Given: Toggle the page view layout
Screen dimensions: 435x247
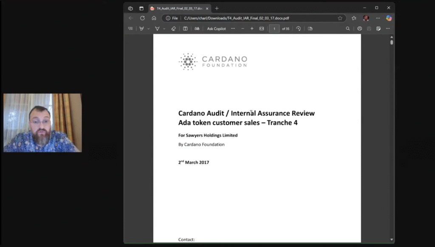Looking at the screenshot, I should (310, 29).
